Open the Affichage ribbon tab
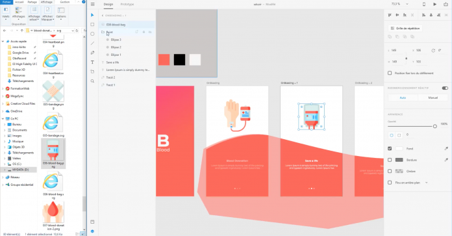This screenshot has height=236, width=452. click(x=46, y=2)
